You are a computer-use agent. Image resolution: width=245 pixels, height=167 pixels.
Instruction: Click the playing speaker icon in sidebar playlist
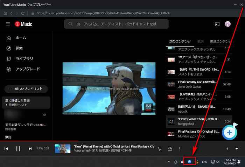[x=44, y=115]
